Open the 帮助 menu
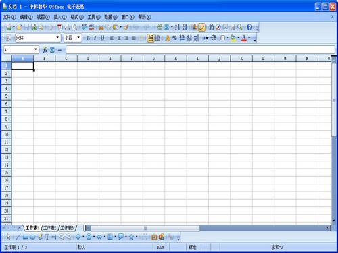The width and height of the screenshot is (338, 253). click(145, 17)
